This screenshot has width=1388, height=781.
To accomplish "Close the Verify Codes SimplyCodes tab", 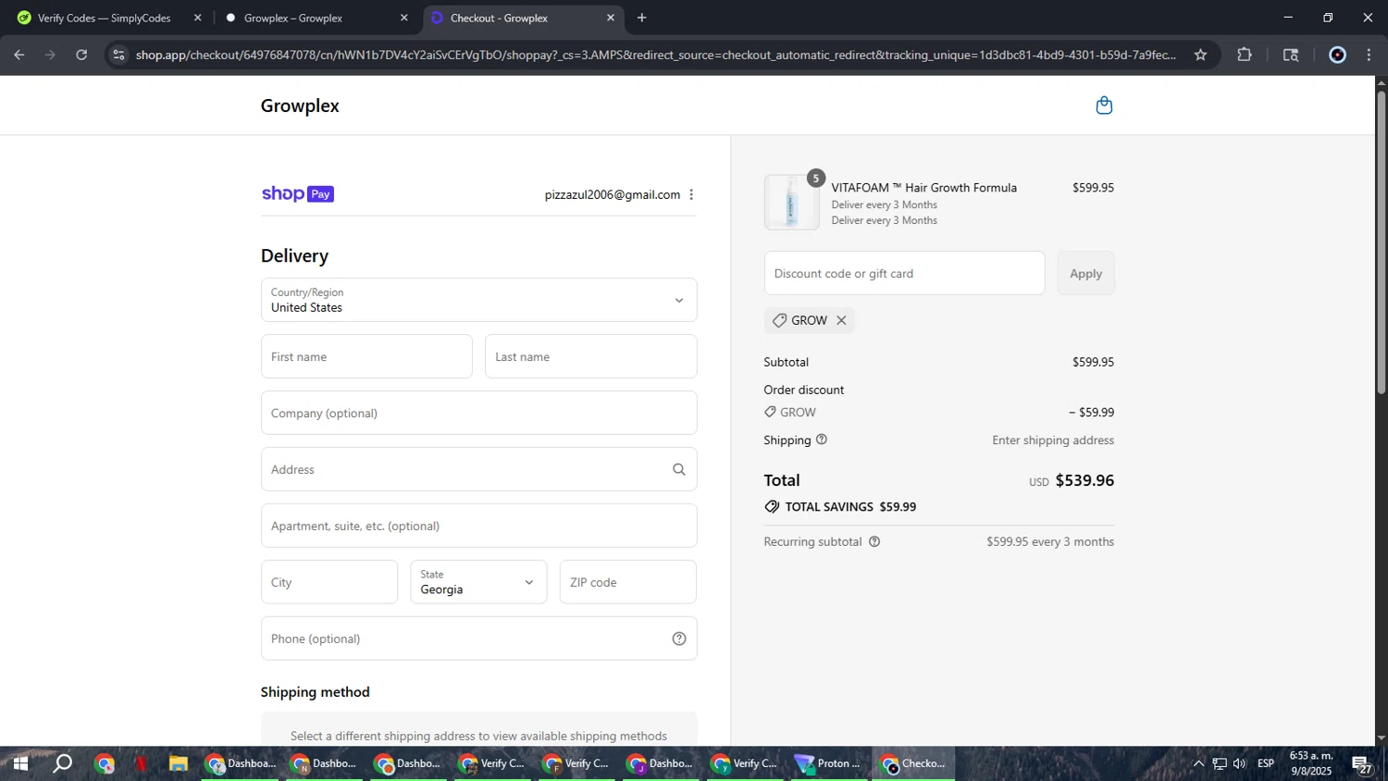I will [197, 18].
